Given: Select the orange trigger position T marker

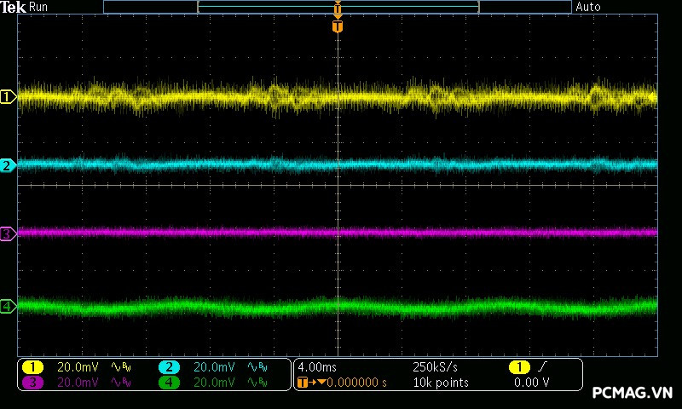Looking at the screenshot, I should click(x=338, y=26).
